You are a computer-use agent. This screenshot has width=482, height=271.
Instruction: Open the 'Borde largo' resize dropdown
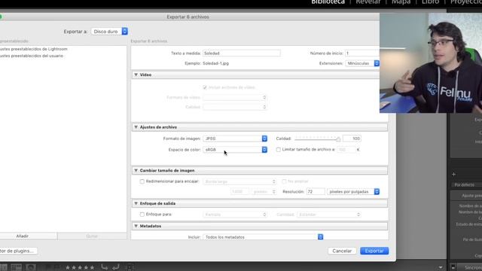(239, 181)
